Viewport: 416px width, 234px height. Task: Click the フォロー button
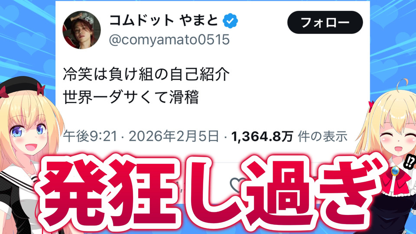pyautogui.click(x=325, y=22)
